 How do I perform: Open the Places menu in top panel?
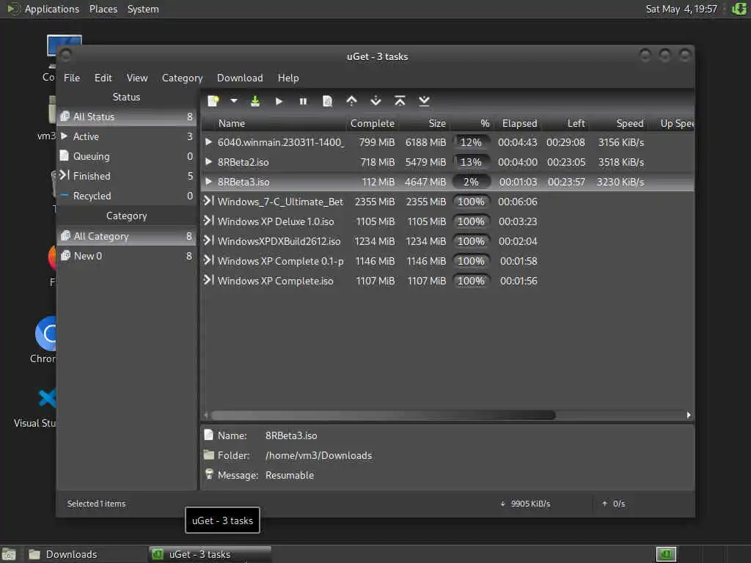(x=103, y=9)
